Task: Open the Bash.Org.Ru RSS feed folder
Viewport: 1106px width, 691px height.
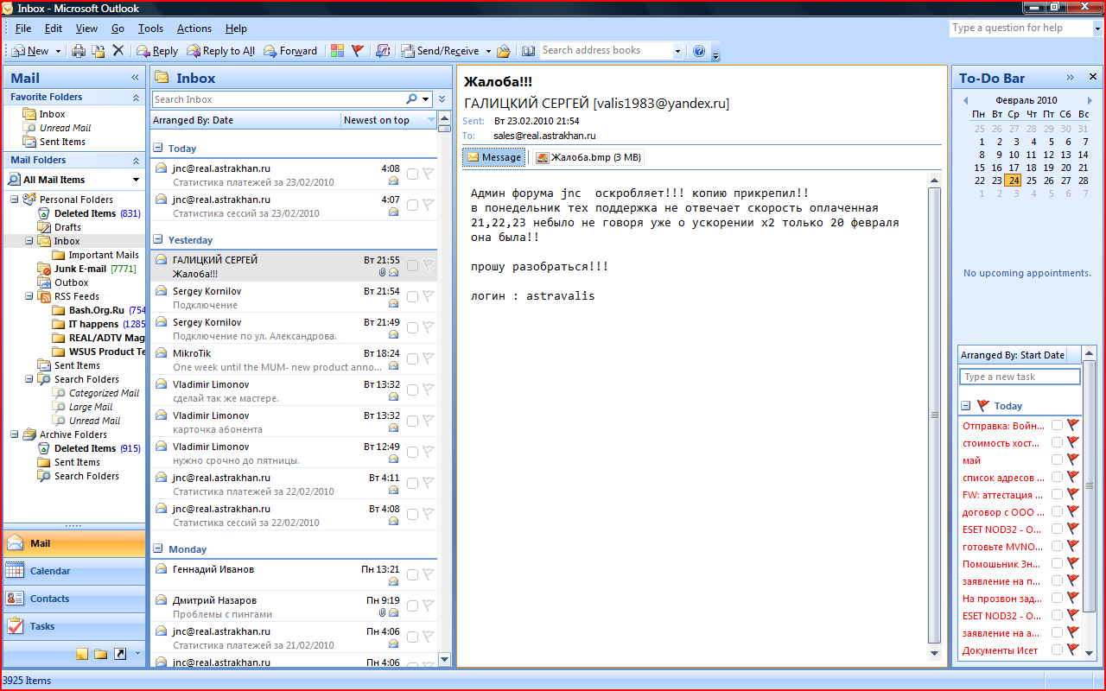Action: [x=99, y=310]
